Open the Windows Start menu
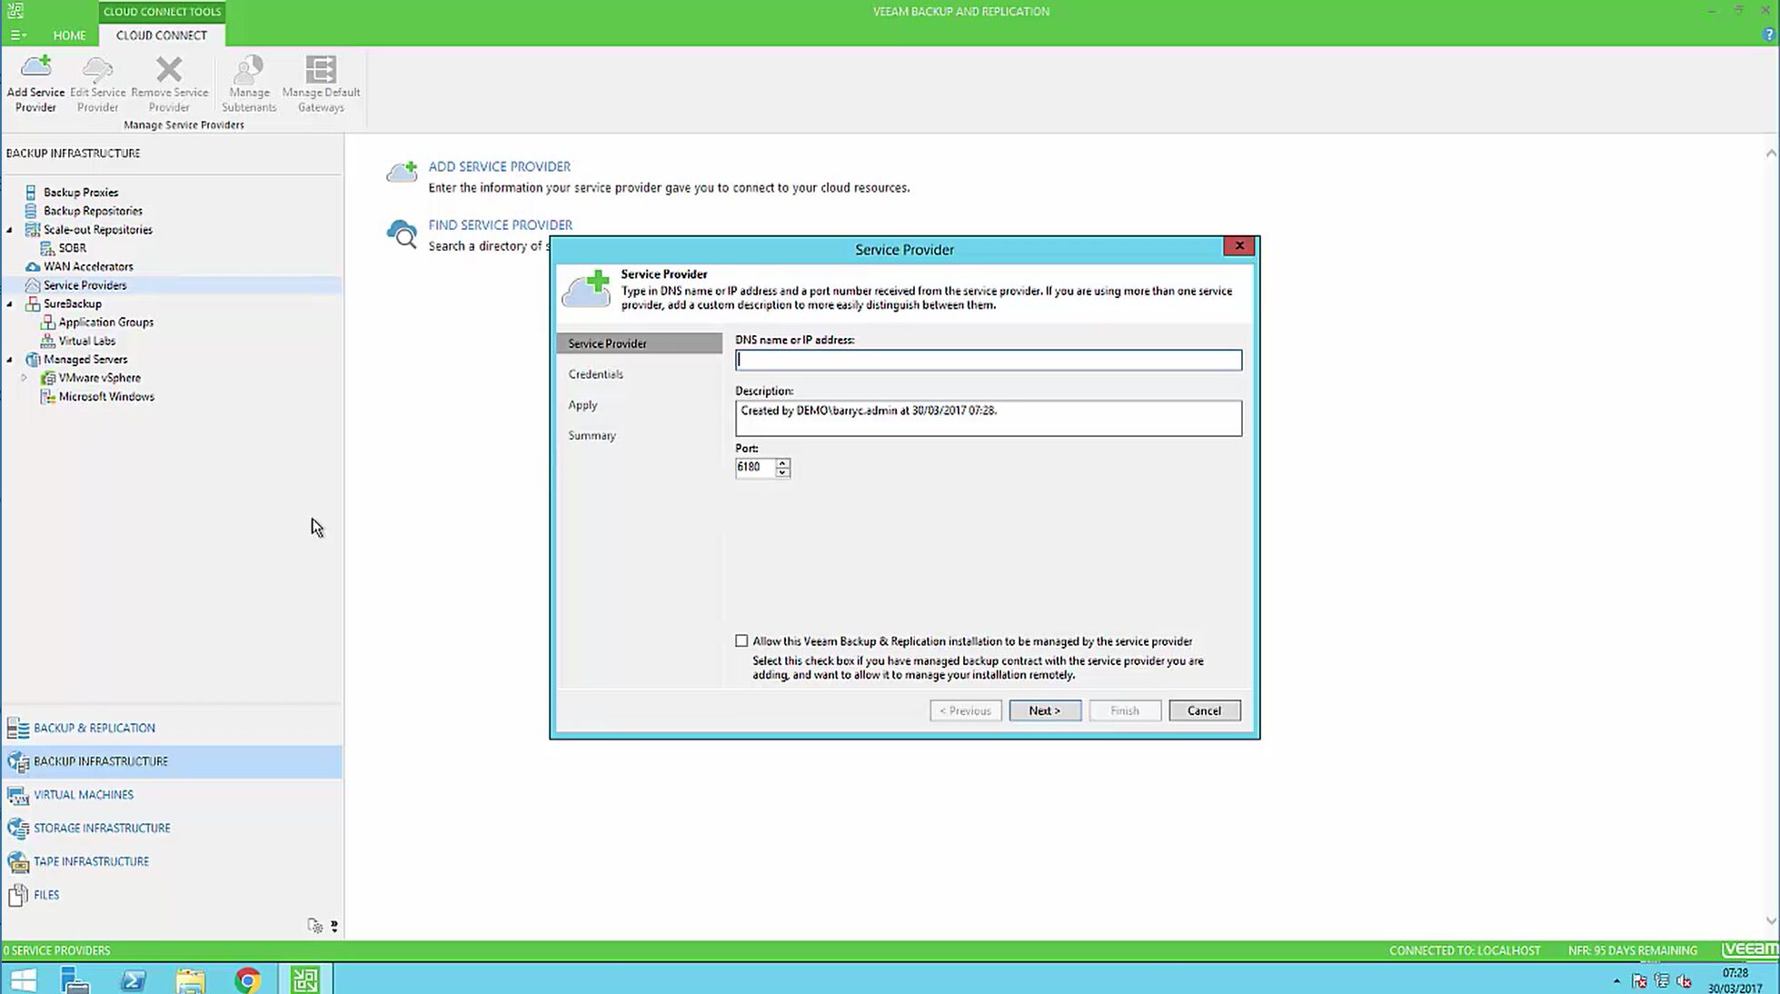This screenshot has height=994, width=1780. (x=23, y=979)
